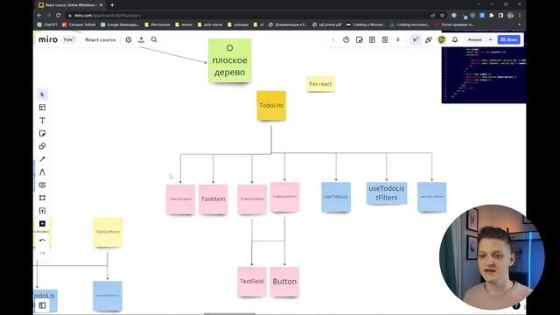This screenshot has height=315, width=560.
Task: Bookmark this page with star icon
Action: (x=442, y=16)
